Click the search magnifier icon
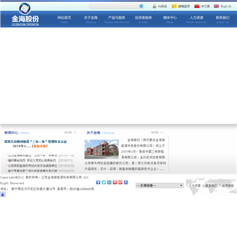The image size is (237, 237). pos(141,6)
